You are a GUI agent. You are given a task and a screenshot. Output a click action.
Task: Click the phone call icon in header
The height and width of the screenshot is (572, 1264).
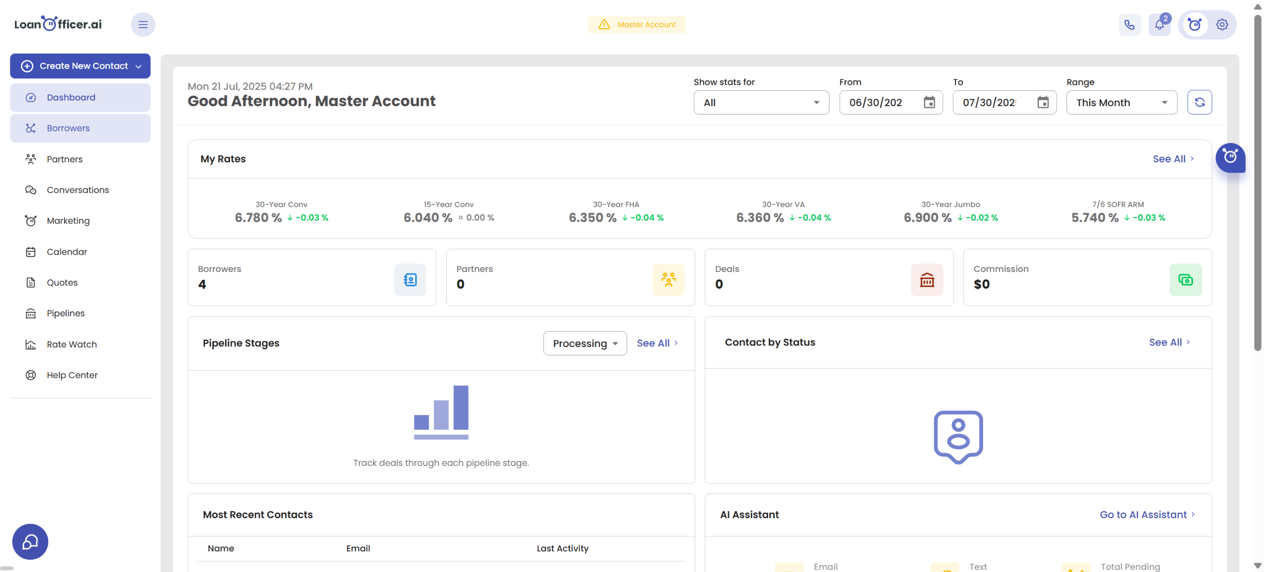[x=1129, y=25]
